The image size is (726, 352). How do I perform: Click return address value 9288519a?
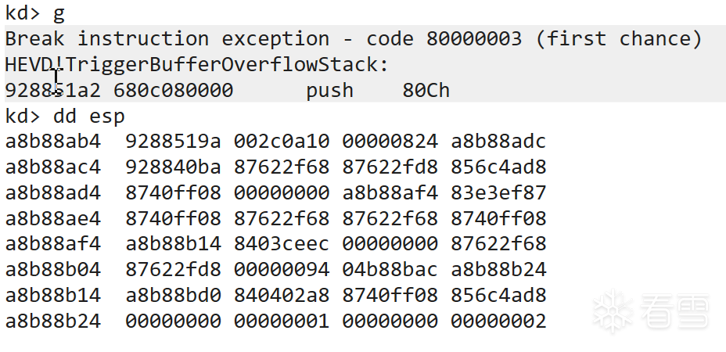click(173, 142)
